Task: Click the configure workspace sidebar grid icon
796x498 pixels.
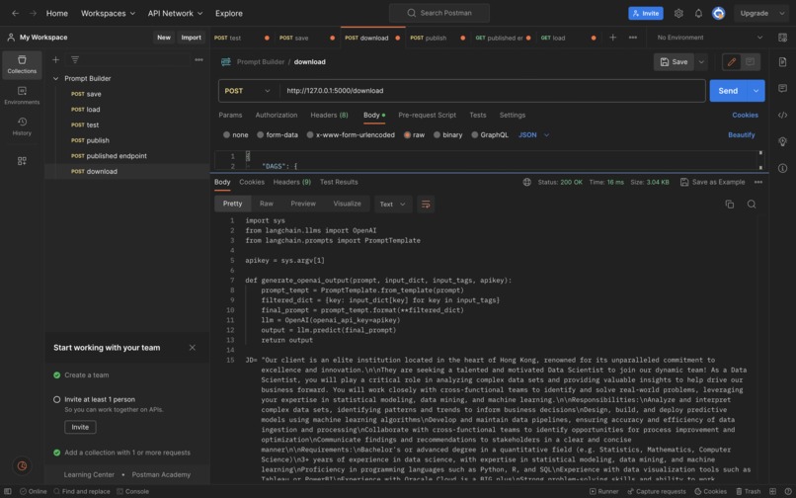Action: [x=22, y=161]
